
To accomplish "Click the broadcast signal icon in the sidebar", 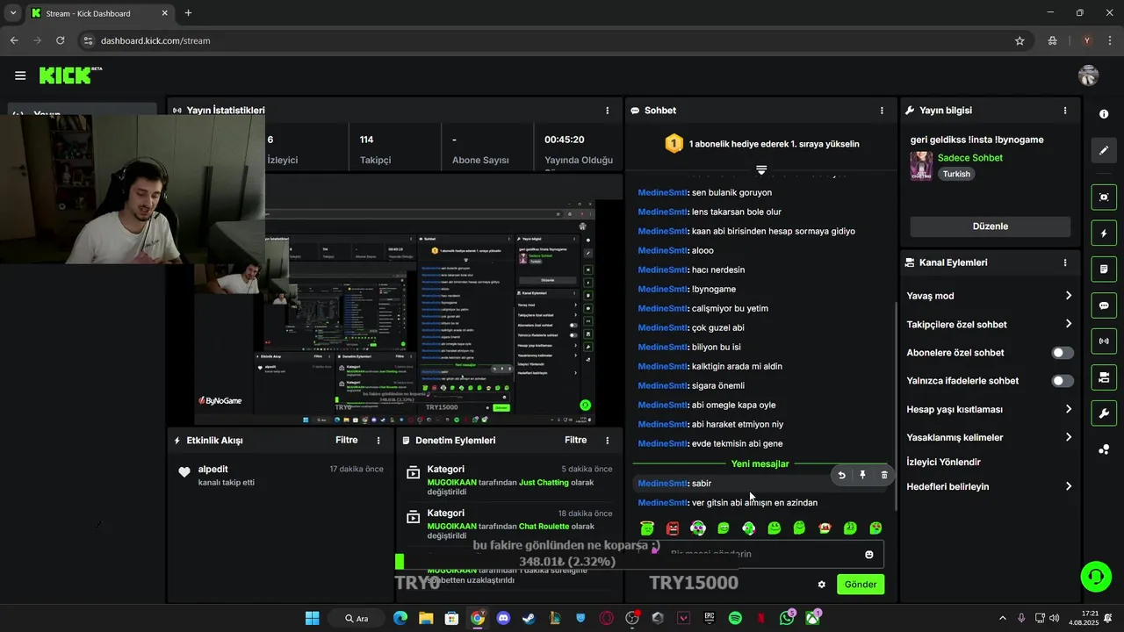I will (x=1104, y=341).
